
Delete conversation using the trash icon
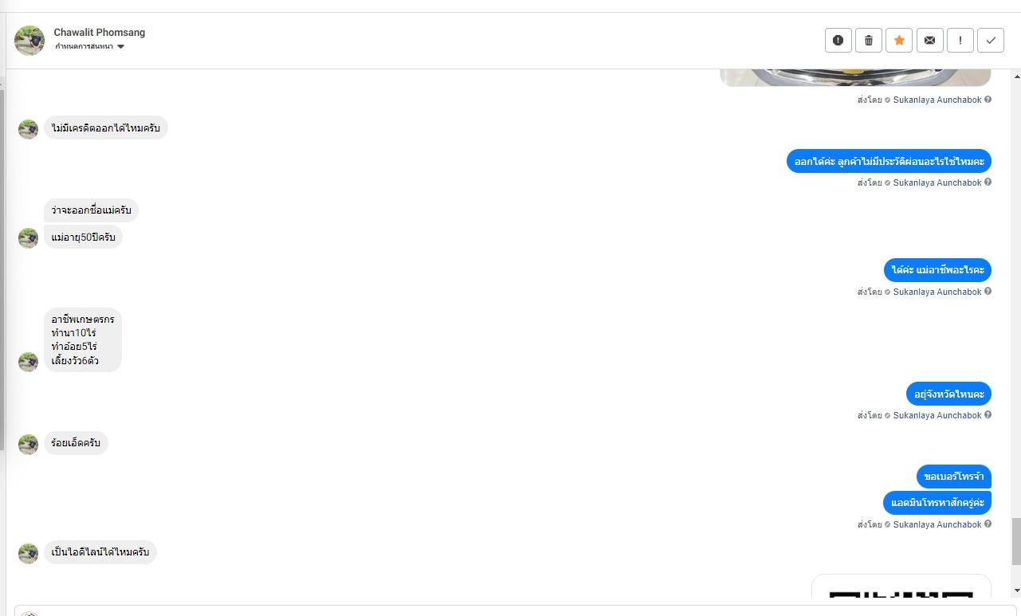(x=868, y=40)
